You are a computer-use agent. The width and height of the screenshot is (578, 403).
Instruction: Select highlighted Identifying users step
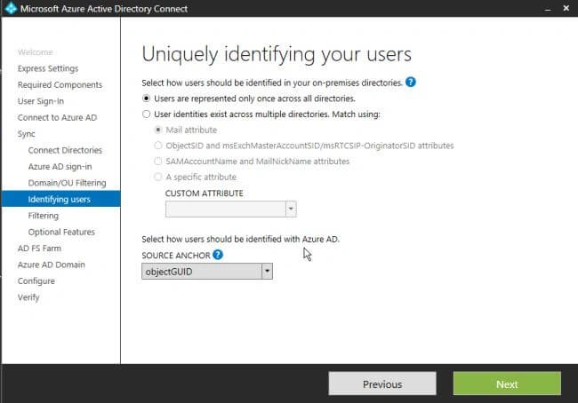coord(60,199)
